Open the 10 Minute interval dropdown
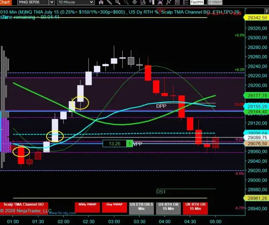 (75, 2)
